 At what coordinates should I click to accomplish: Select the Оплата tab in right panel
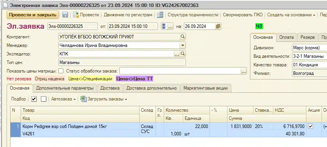[x=287, y=37]
